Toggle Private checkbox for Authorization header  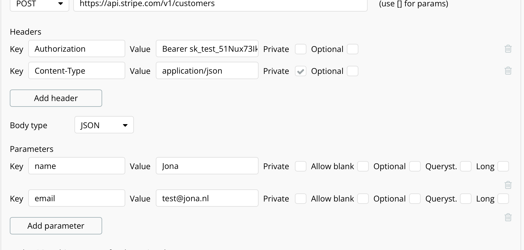(x=300, y=49)
